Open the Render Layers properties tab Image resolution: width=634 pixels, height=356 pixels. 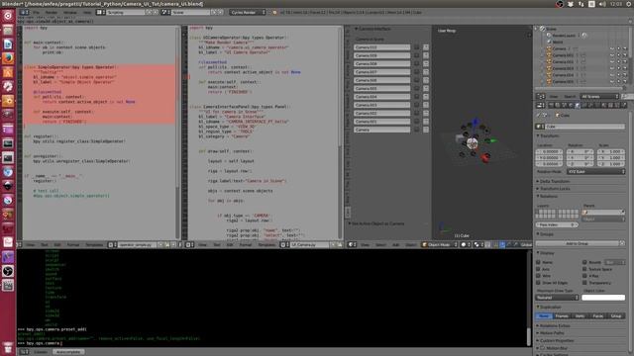pyautogui.click(x=558, y=106)
